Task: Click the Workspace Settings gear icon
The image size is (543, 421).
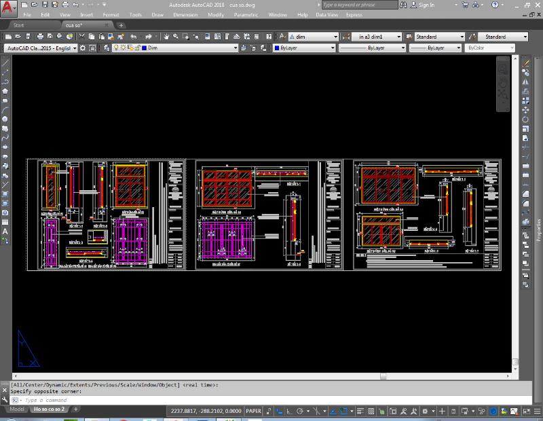Action: pyautogui.click(x=82, y=48)
